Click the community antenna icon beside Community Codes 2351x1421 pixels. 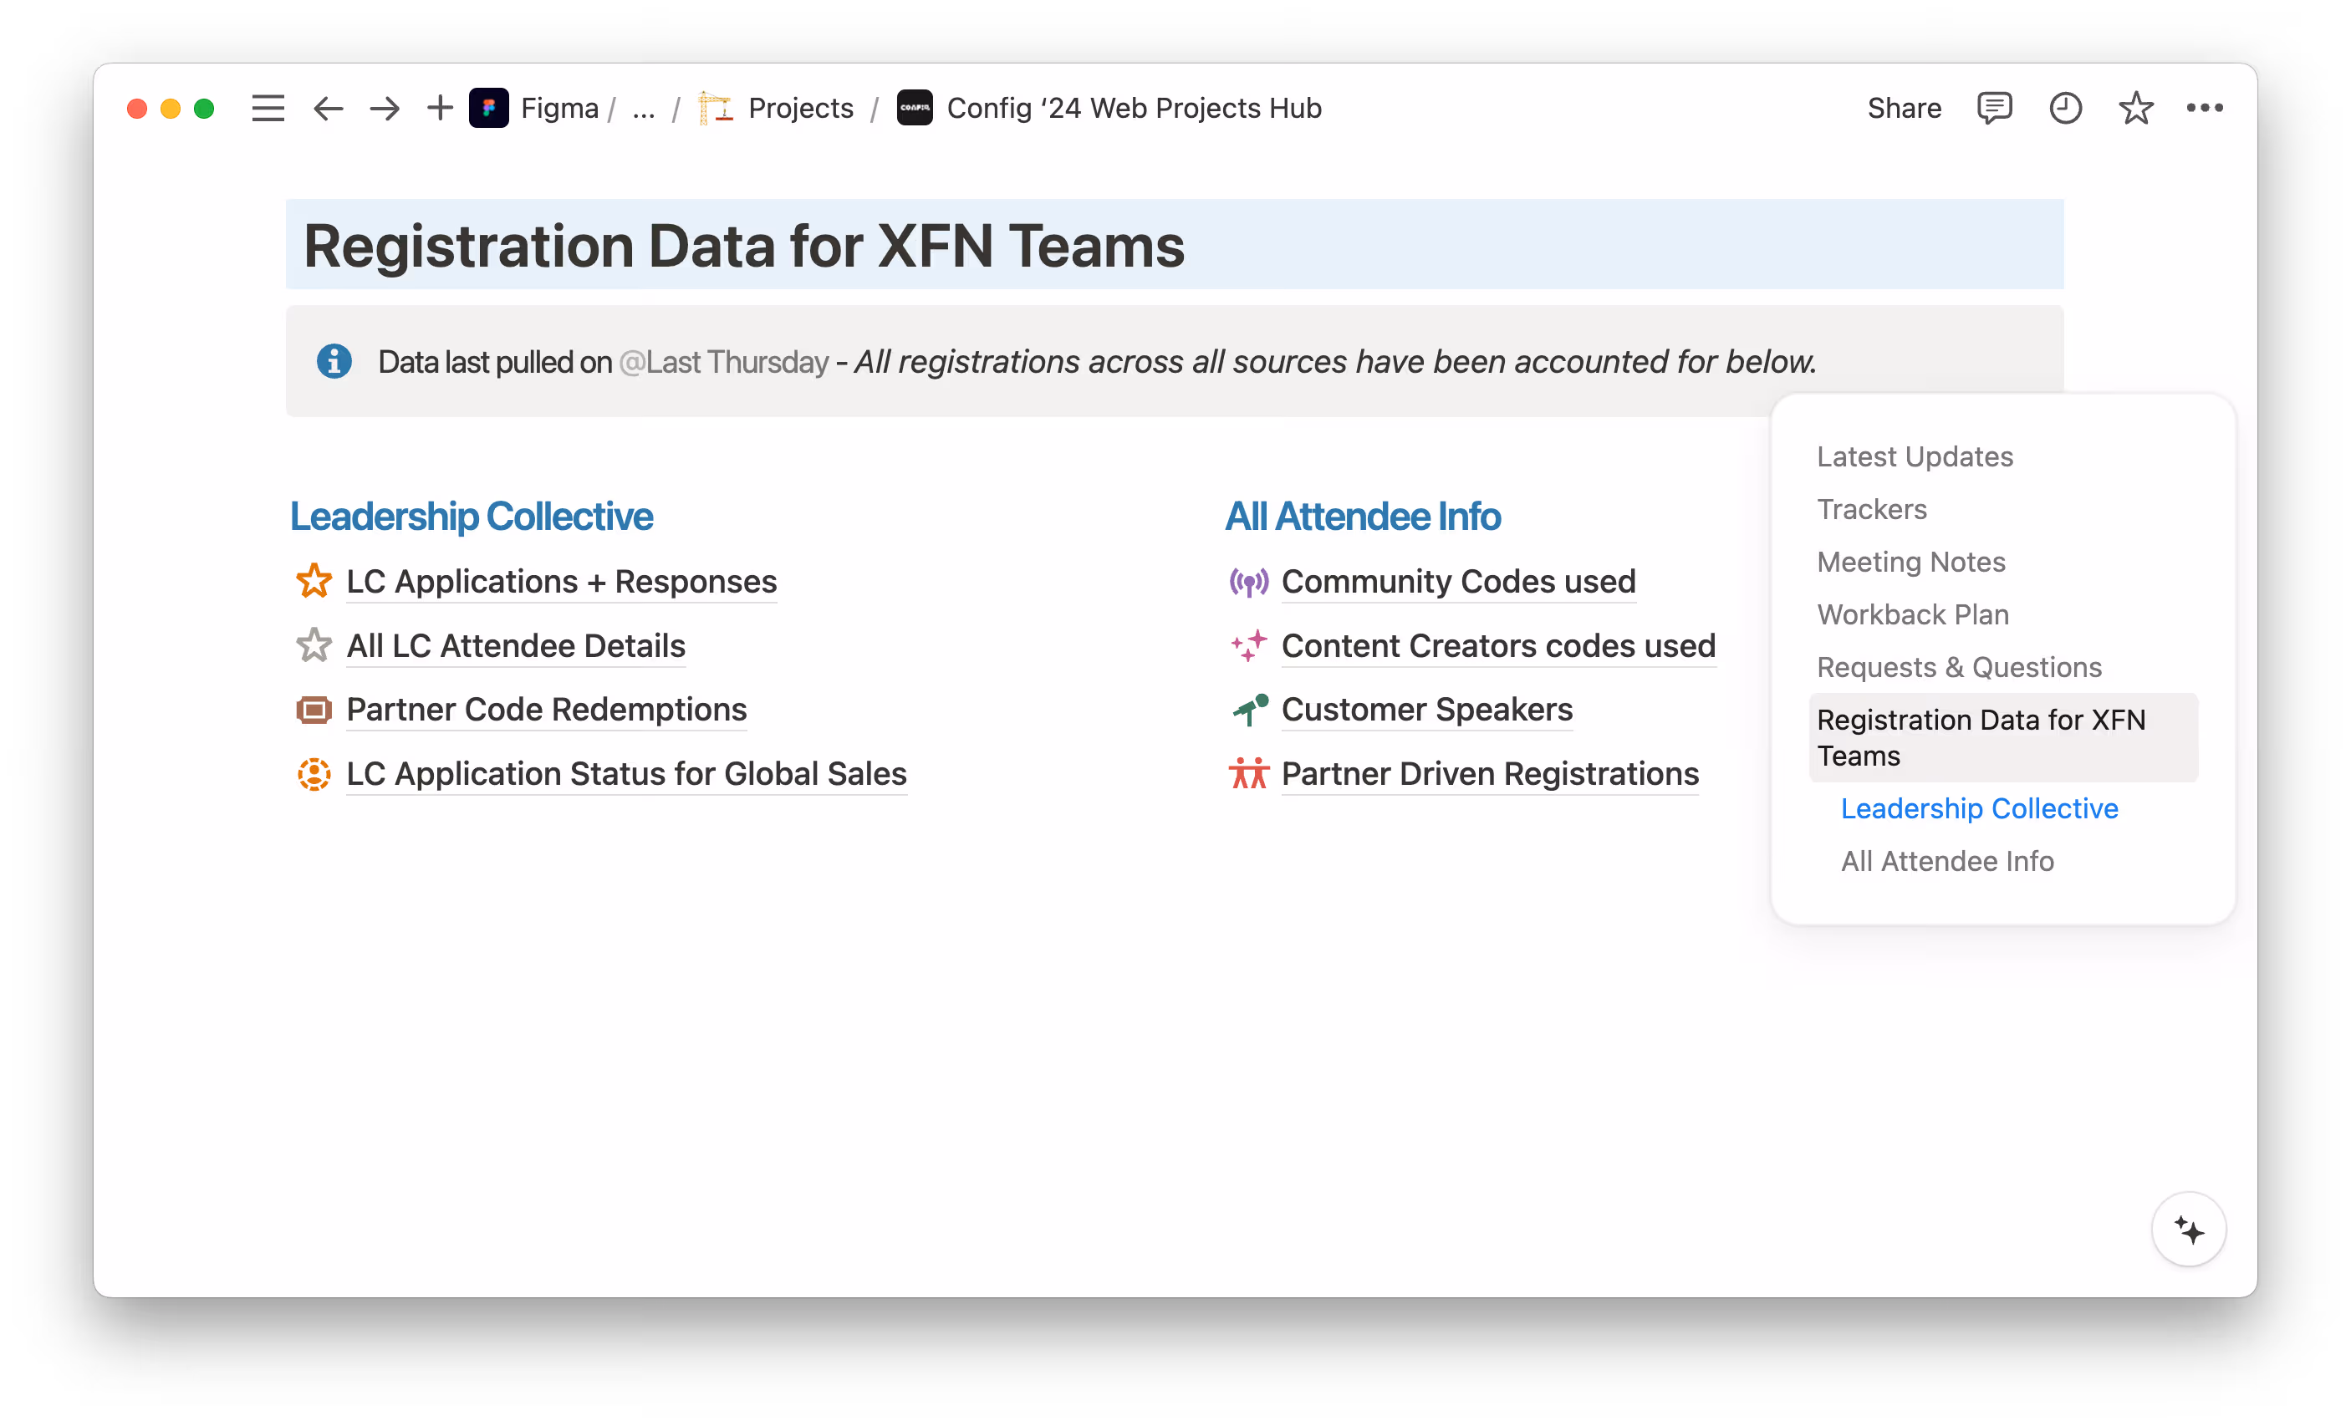click(1249, 581)
